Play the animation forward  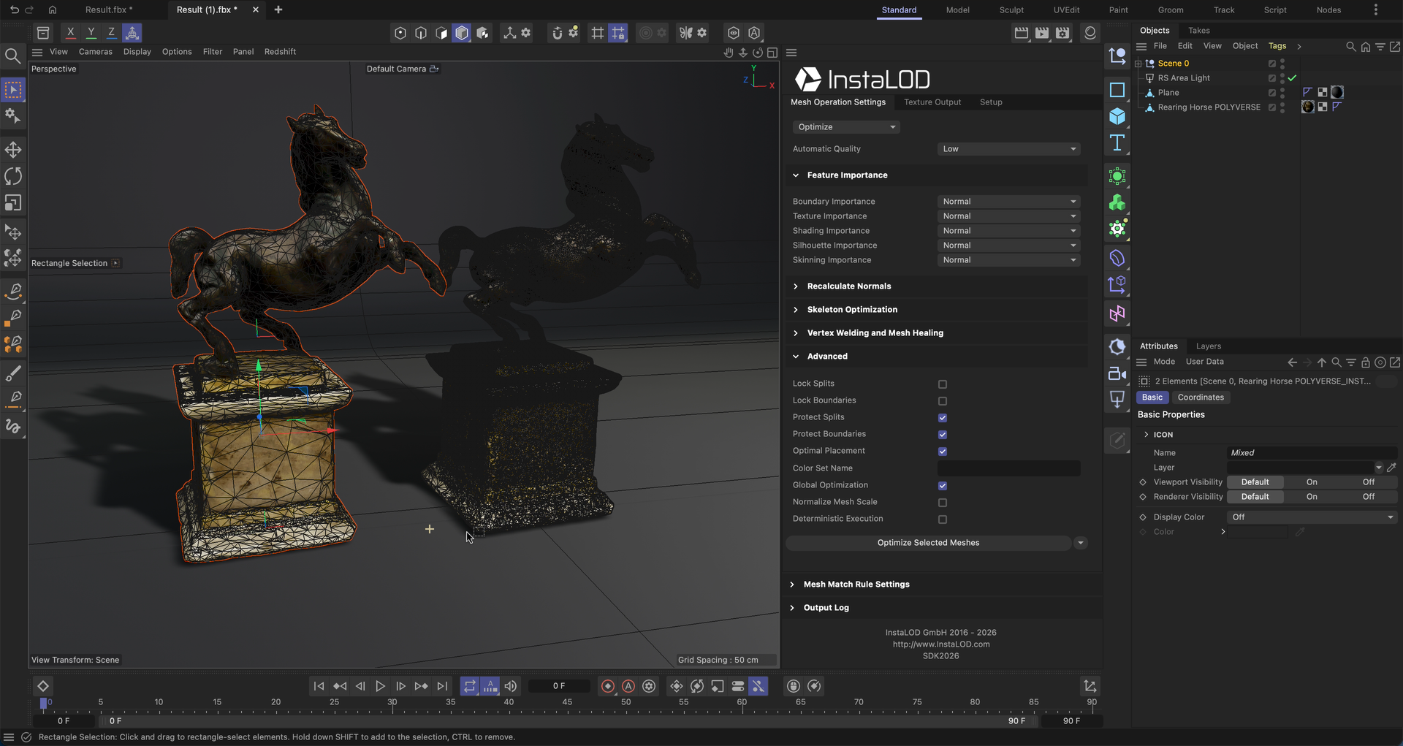click(x=380, y=686)
